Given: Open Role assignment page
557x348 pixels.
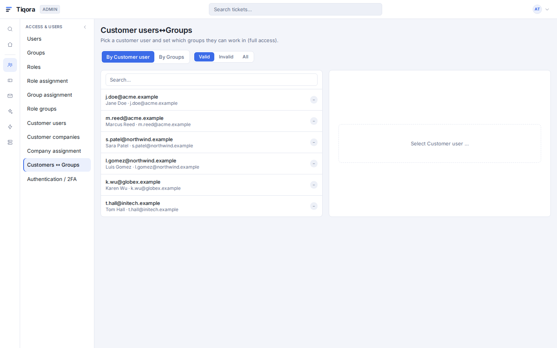Looking at the screenshot, I should [x=57, y=81].
